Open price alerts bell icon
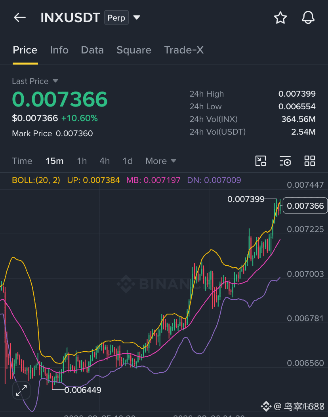Image resolution: width=328 pixels, height=417 pixels. pyautogui.click(x=308, y=18)
